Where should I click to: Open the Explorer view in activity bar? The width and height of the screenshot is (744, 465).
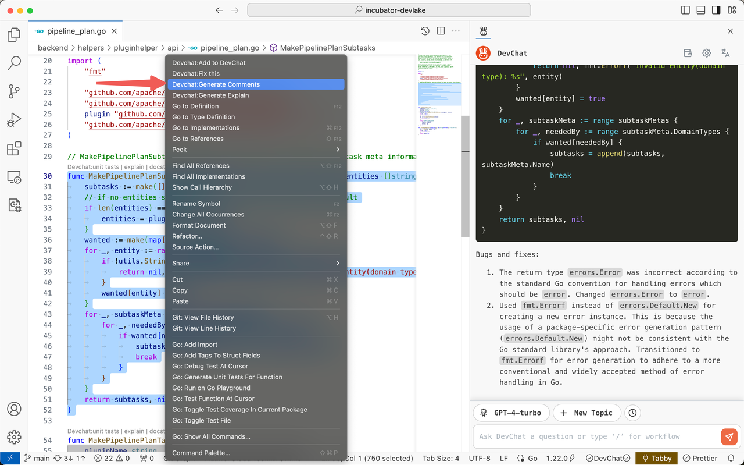pos(14,35)
